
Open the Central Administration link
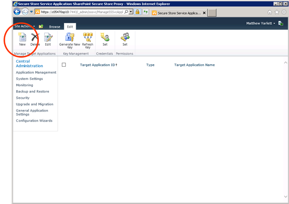29,64
